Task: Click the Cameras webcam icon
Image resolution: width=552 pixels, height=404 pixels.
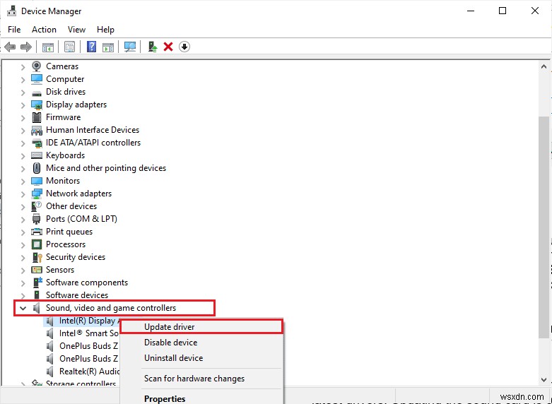Action: (x=36, y=66)
